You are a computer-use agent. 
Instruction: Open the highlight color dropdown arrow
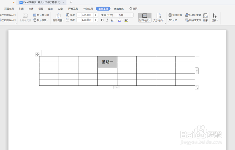pos(129,20)
